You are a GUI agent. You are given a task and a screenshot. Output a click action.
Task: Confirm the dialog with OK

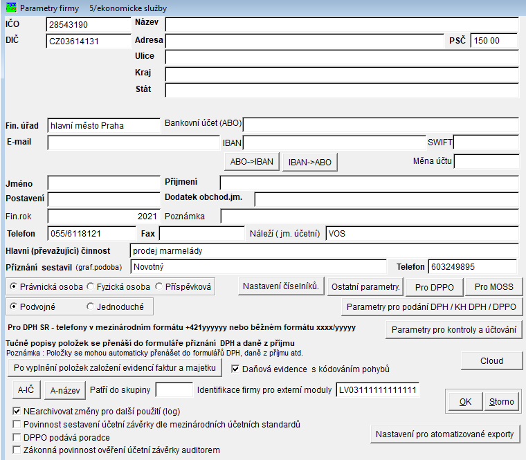[x=465, y=402]
